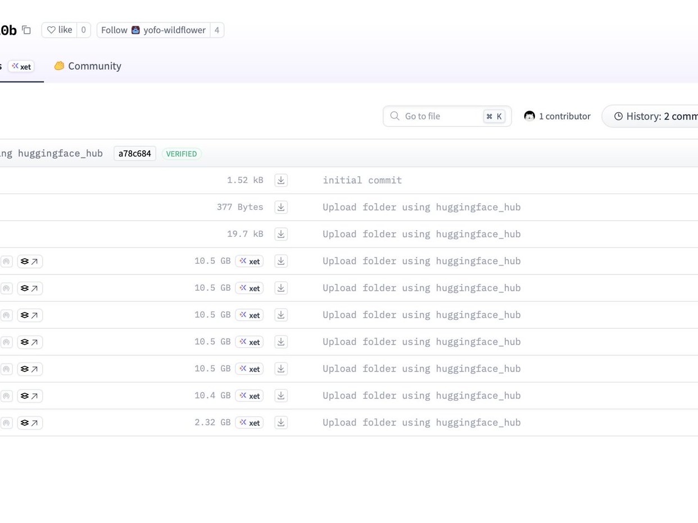Open layers viewer icon on the 10.4 GB row
698x523 pixels.
click(30, 396)
